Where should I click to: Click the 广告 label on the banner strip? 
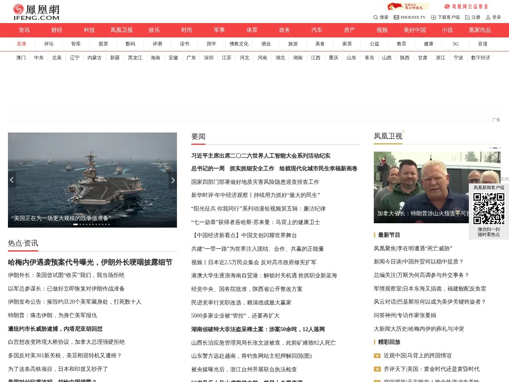[x=496, y=119]
